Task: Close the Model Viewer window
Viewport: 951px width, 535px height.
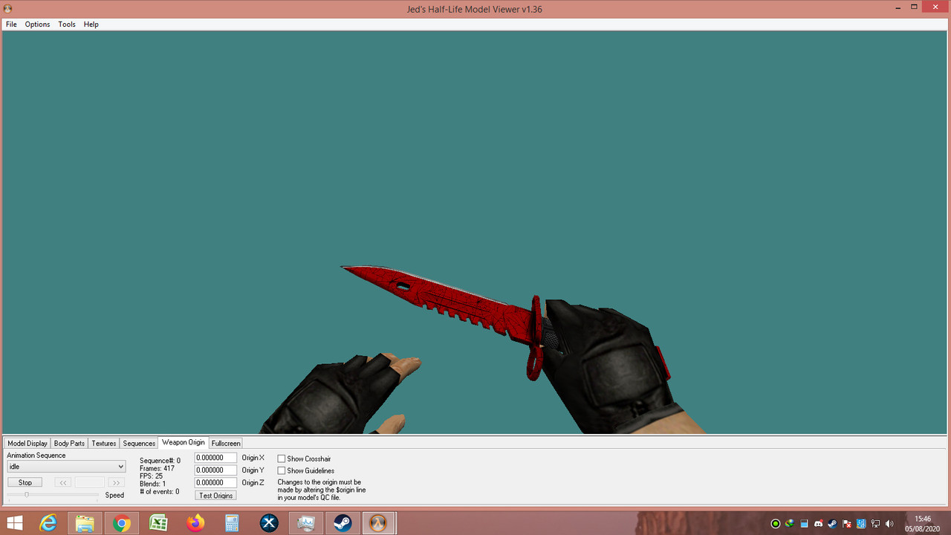Action: coord(936,7)
